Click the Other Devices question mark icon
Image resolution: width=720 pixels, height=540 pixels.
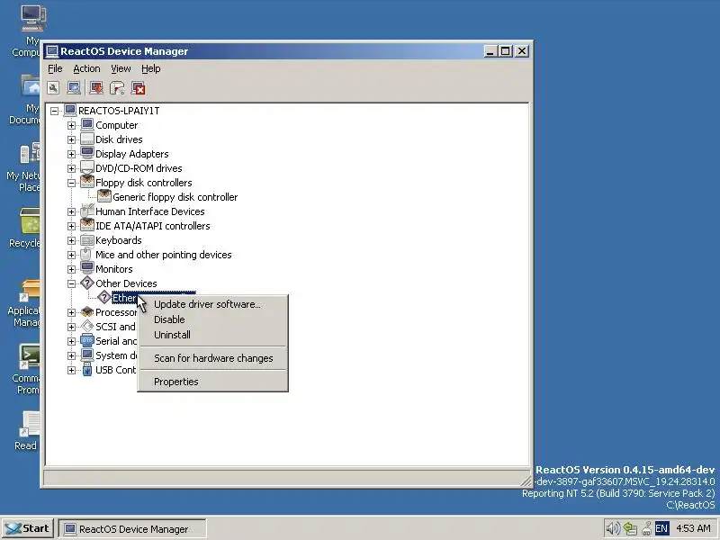87,283
